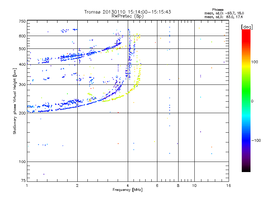Click the x-axis tick label '10'
Image resolution: width=269 pixels, height=202 pixels.
(194, 186)
